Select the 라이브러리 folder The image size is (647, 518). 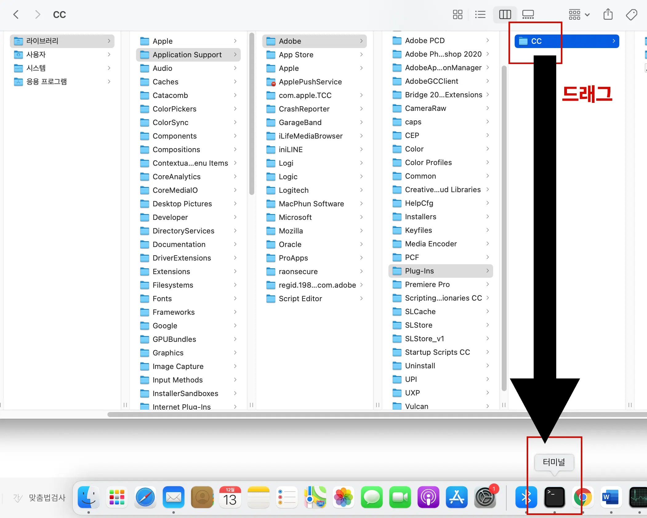tap(42, 41)
